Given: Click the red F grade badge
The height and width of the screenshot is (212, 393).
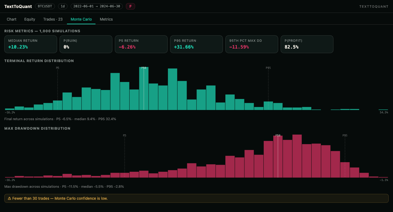Looking at the screenshot, I should pyautogui.click(x=130, y=6).
